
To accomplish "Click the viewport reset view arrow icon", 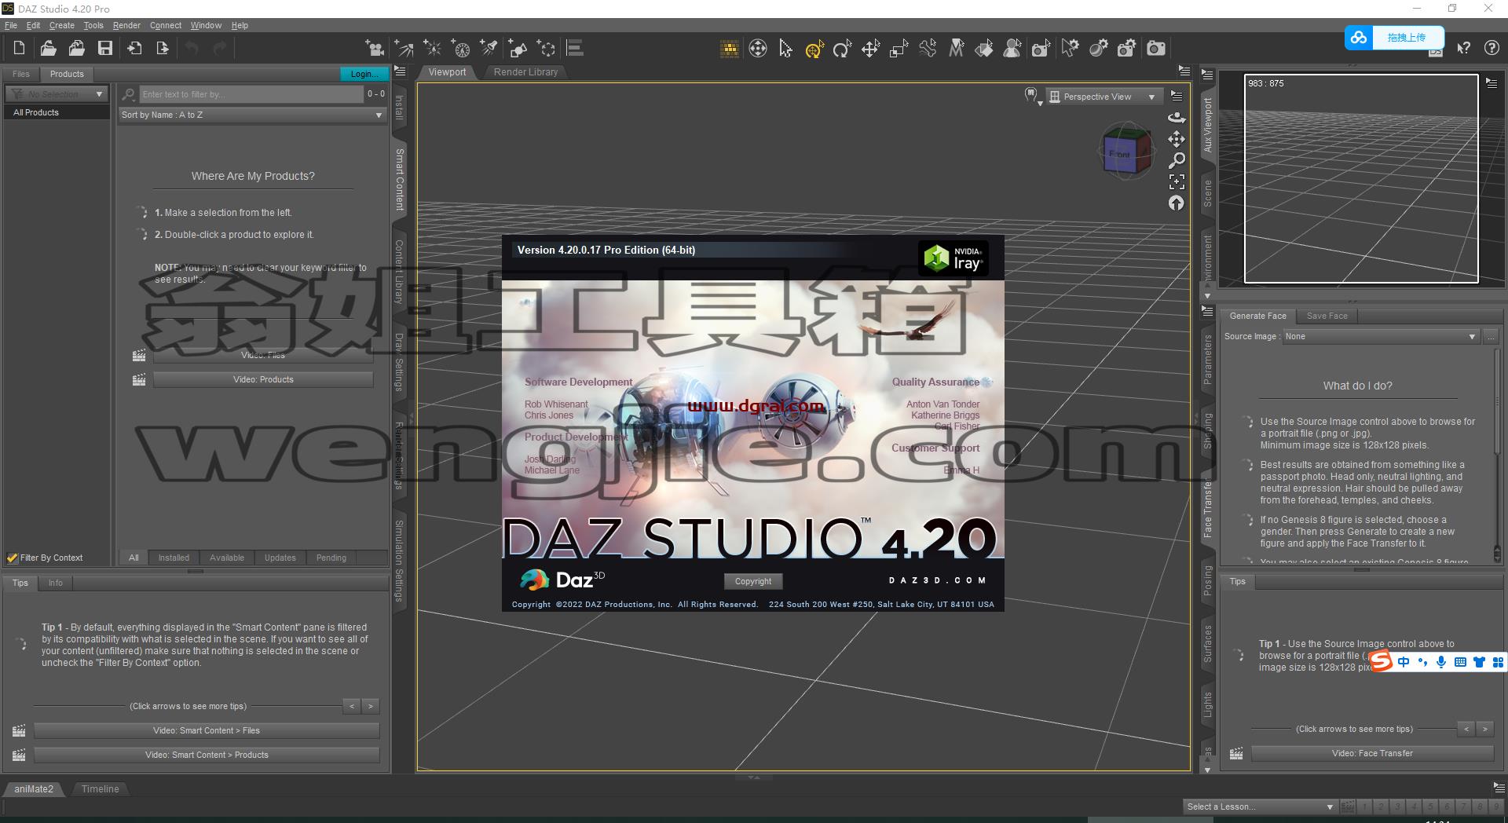I will tap(1176, 203).
